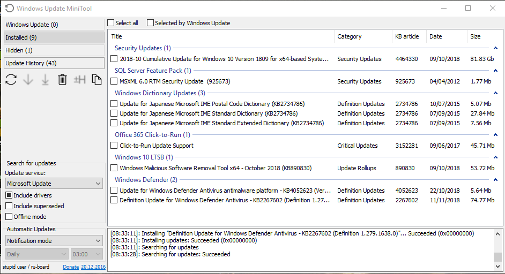Tick the Click-to-Run Update Support checkbox

[114, 146]
